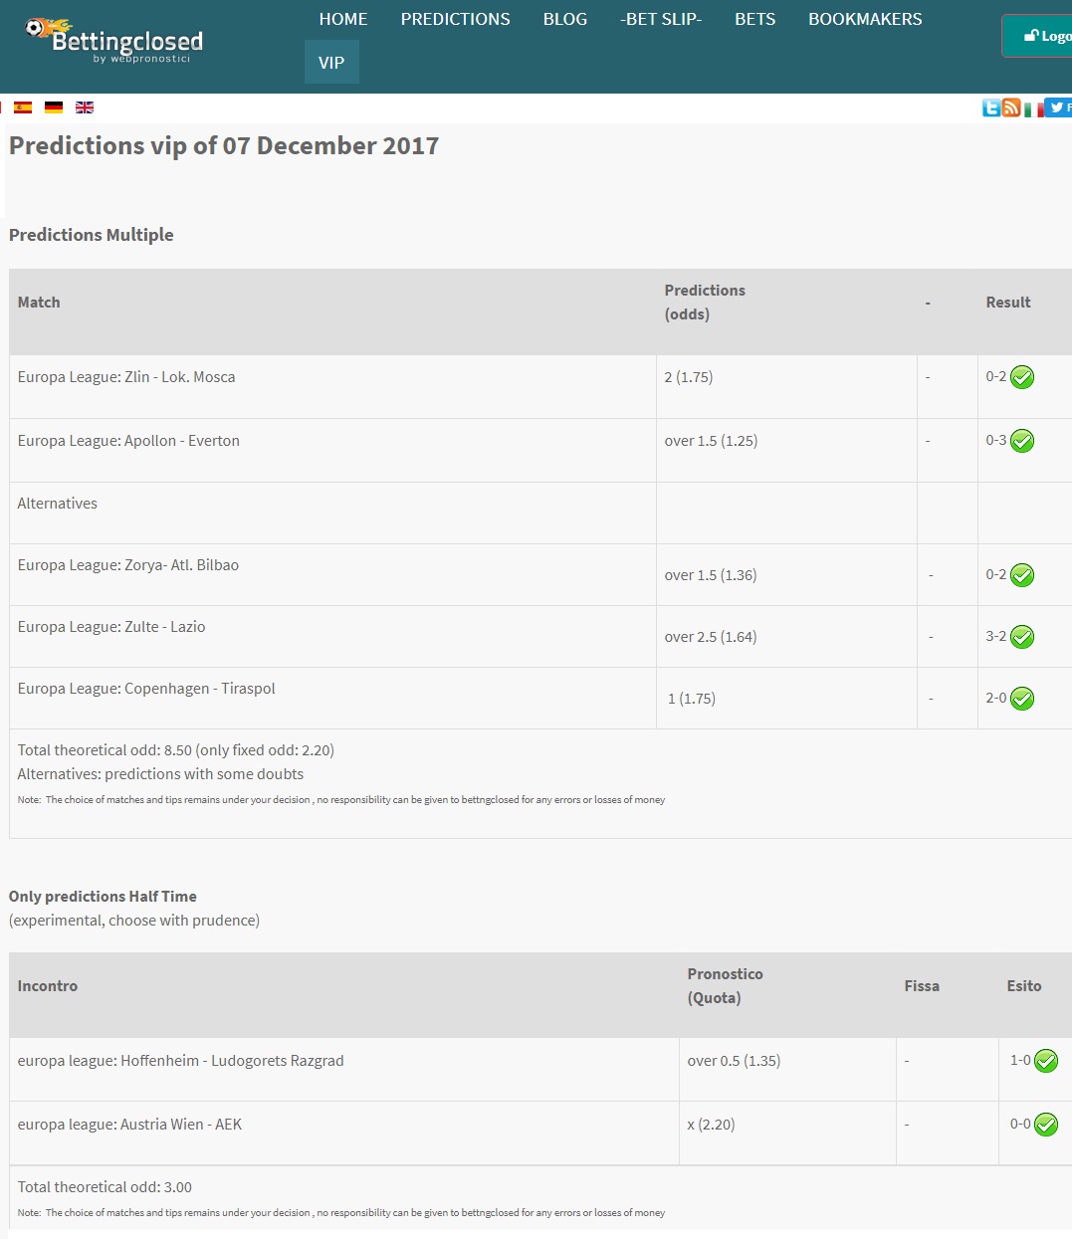Screen dimensions: 1072x1239
Task: Click Total theoretical odd: 3.00 text
Action: pos(105,1187)
